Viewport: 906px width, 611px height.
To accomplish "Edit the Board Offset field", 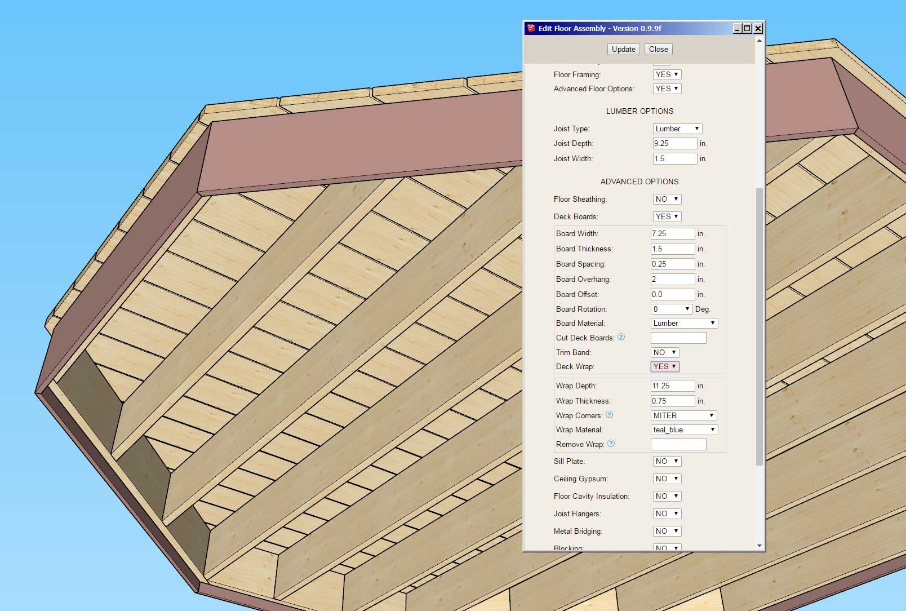I will tap(673, 294).
